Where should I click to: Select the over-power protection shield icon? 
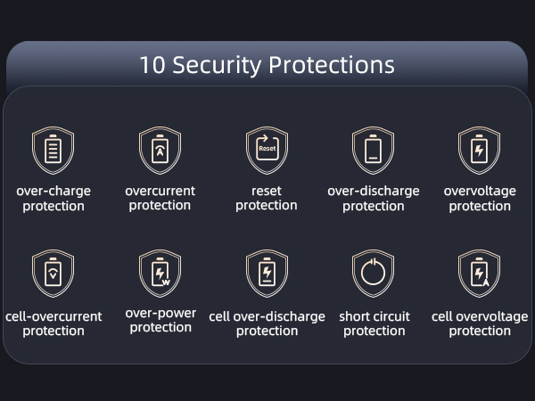pos(160,274)
